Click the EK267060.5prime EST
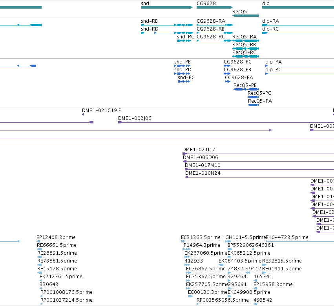Image resolution: width=334 pixels, height=306 pixels. click(187, 257)
